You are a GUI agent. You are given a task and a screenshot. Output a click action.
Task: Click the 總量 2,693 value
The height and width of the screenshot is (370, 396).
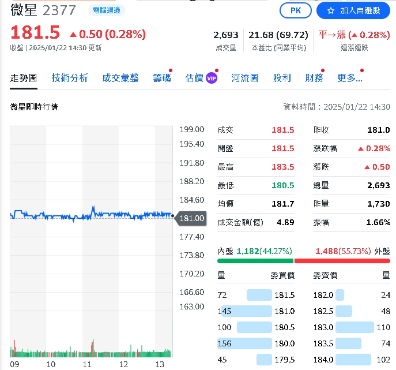point(379,185)
